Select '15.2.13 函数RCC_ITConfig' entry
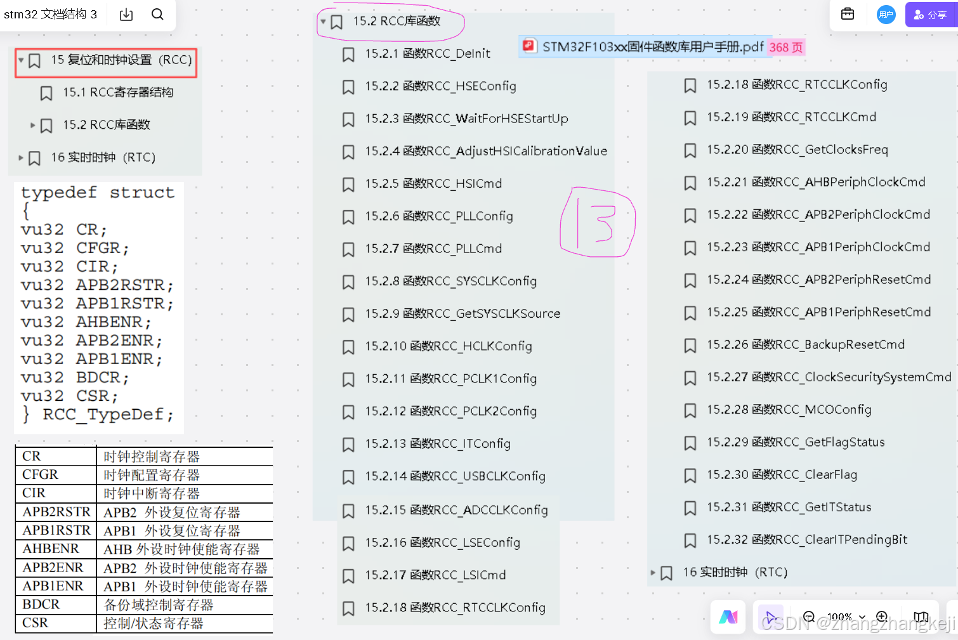 [x=437, y=443]
